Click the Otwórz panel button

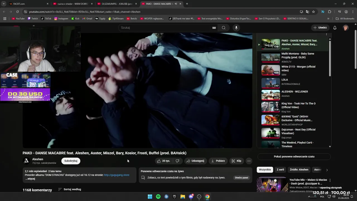[241, 178]
